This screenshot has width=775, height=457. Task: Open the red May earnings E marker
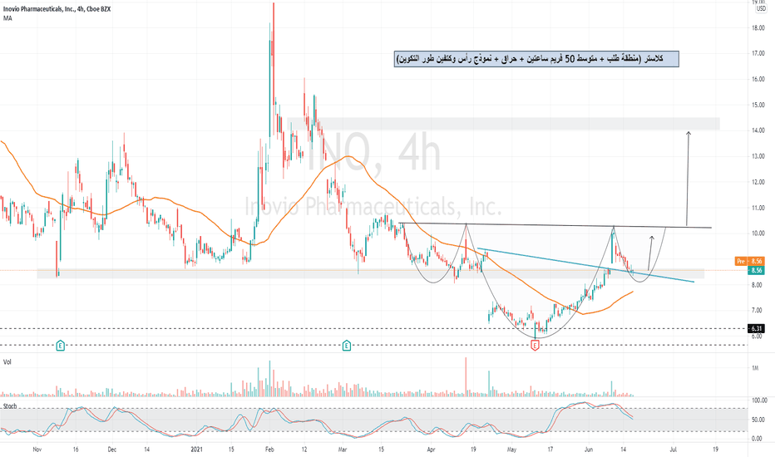coord(535,346)
